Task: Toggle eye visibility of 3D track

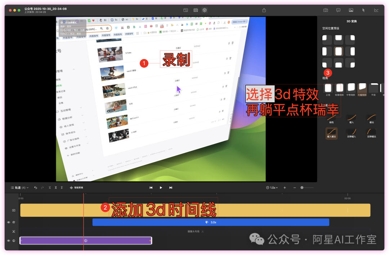Action: (8, 241)
